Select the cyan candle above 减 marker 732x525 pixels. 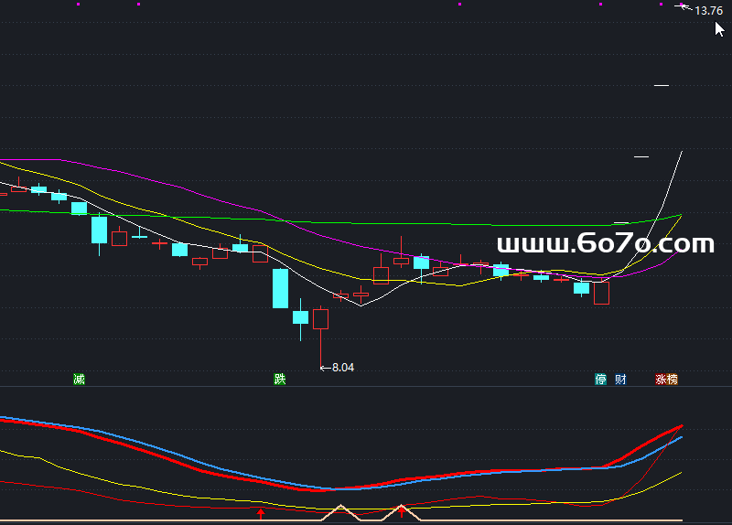coord(80,208)
